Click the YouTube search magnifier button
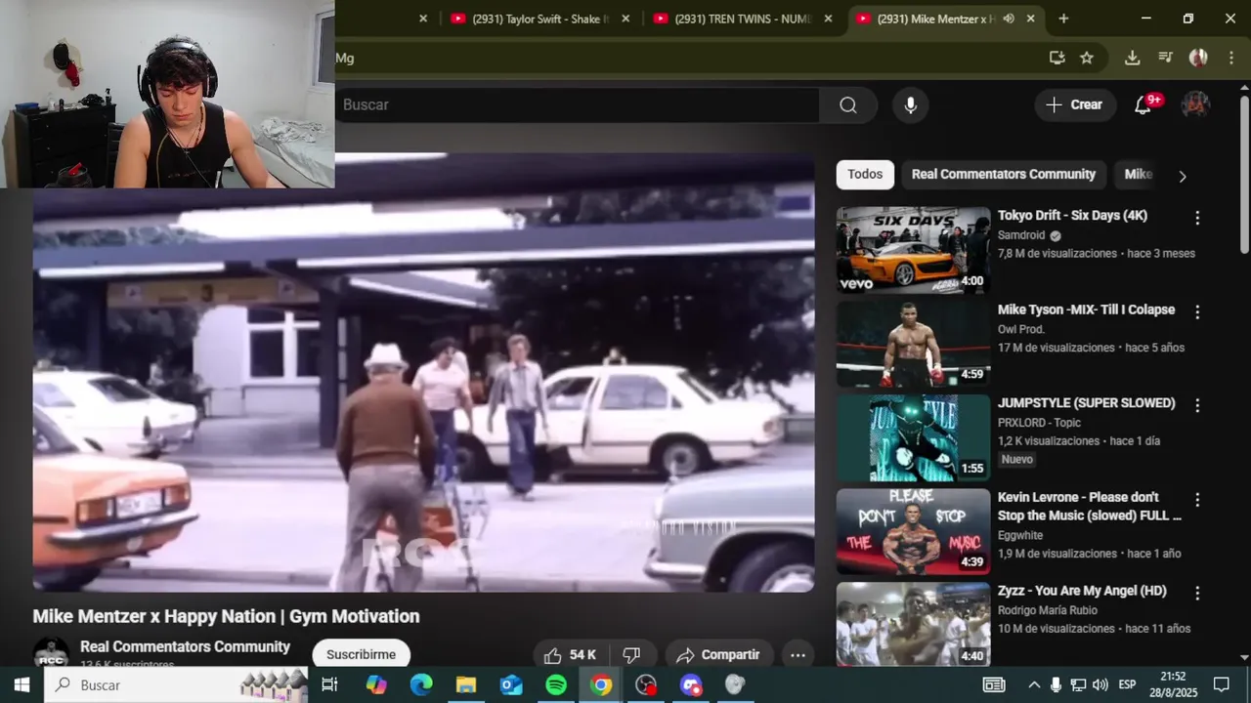This screenshot has height=703, width=1251. pyautogui.click(x=847, y=105)
